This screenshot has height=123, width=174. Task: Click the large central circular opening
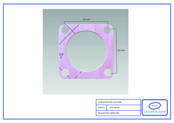[x=86, y=51]
